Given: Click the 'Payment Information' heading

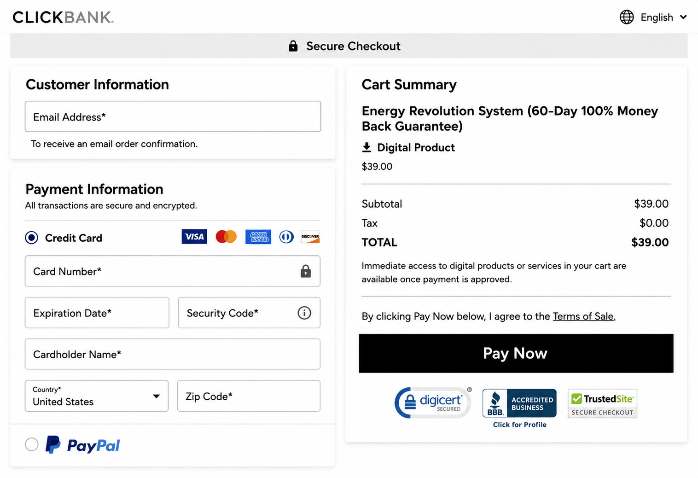Looking at the screenshot, I should point(94,189).
